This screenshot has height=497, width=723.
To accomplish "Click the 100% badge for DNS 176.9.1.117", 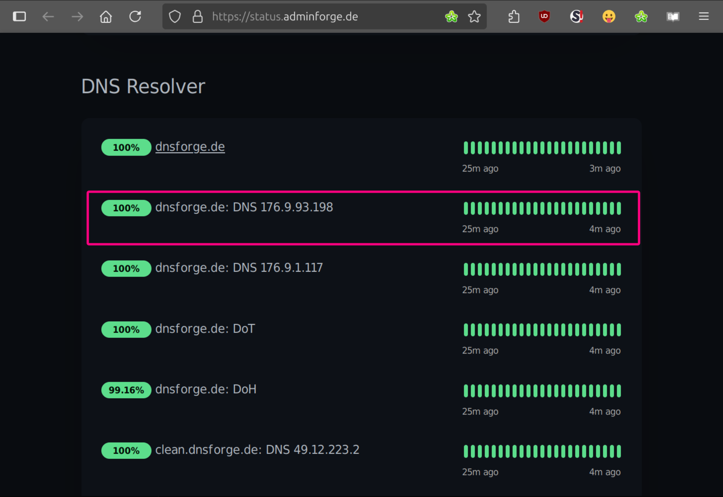I will (126, 268).
